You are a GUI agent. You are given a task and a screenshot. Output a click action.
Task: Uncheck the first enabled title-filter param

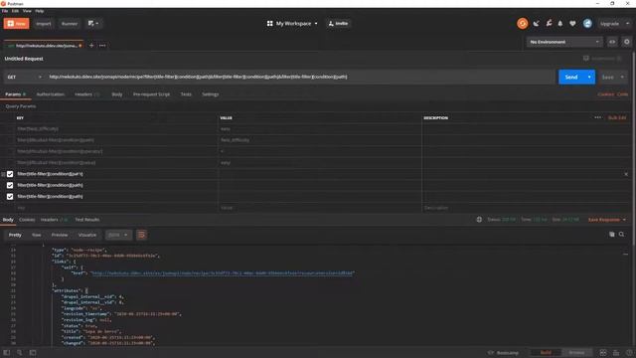click(10, 174)
